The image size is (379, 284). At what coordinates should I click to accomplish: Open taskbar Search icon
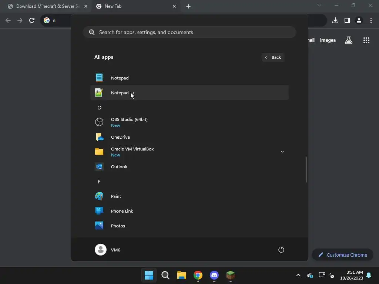tap(165, 275)
